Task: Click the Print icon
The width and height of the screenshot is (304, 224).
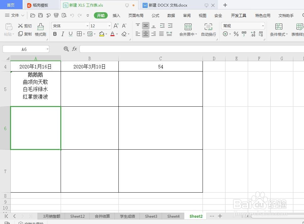Action: [56, 15]
